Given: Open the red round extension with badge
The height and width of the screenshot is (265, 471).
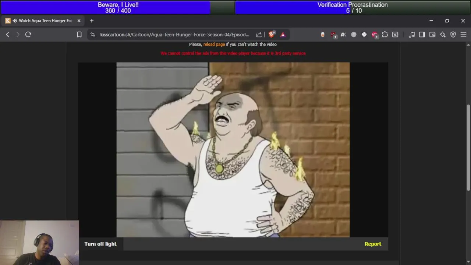Looking at the screenshot, I should point(374,35).
